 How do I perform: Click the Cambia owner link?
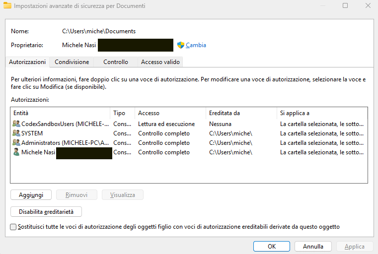click(x=196, y=45)
